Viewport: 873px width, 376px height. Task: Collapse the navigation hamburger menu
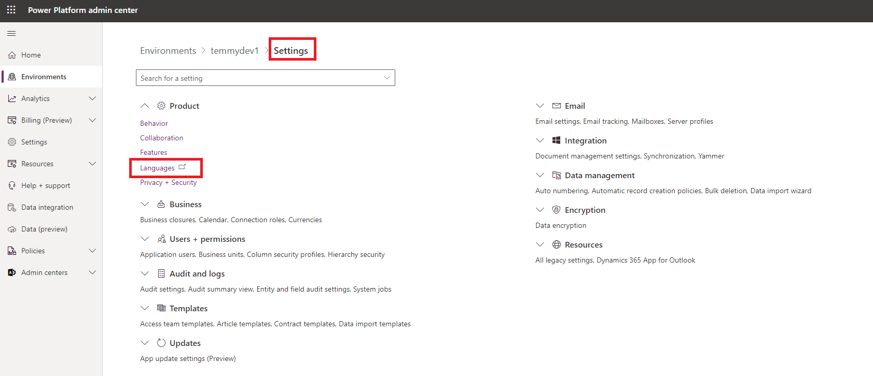(11, 34)
